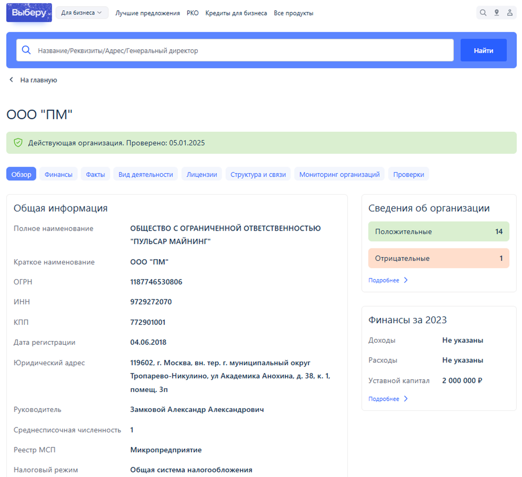
Task: Click the Микропредприятие value
Action: (166, 450)
